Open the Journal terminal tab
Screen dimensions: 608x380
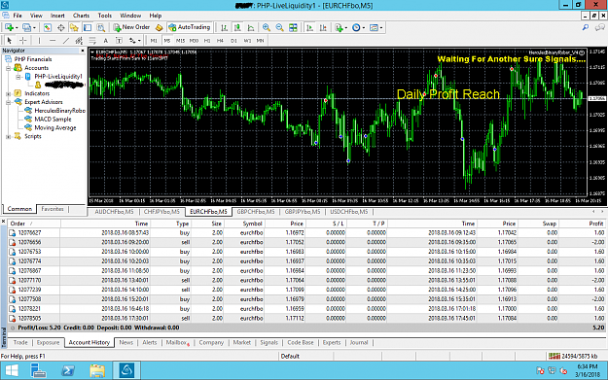[359, 342]
